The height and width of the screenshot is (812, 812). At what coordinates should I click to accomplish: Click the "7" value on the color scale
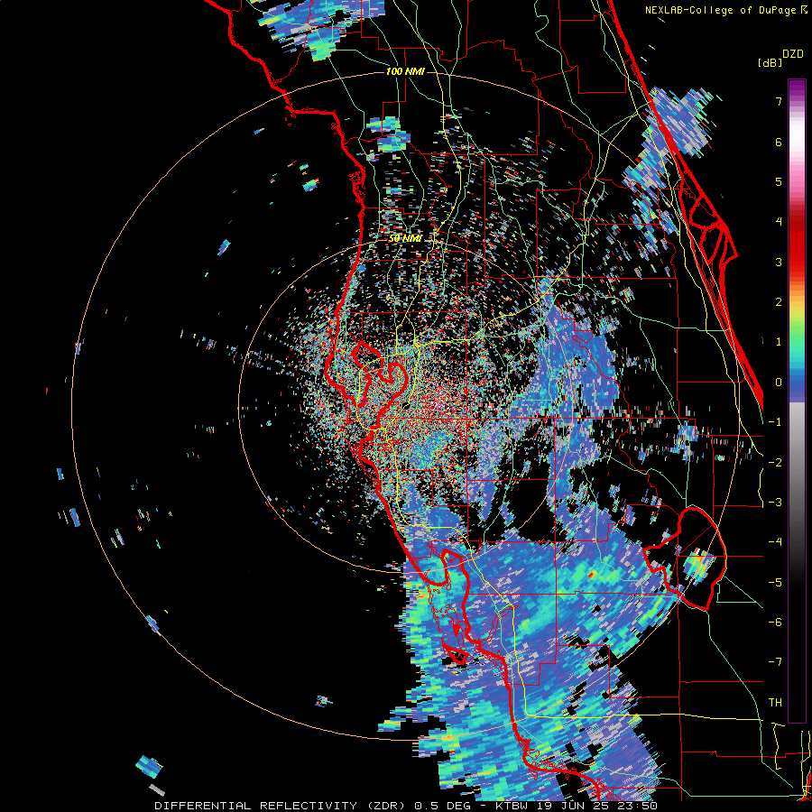pos(779,101)
